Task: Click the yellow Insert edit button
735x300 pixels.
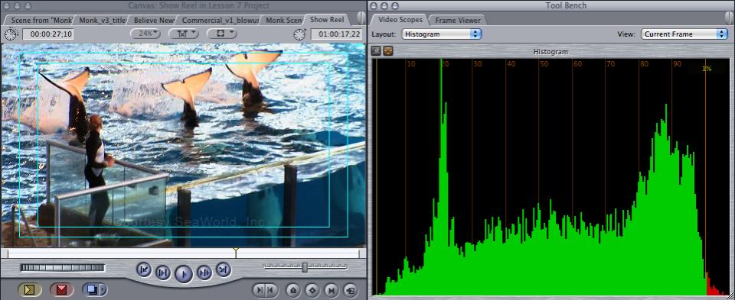Action: pos(30,290)
